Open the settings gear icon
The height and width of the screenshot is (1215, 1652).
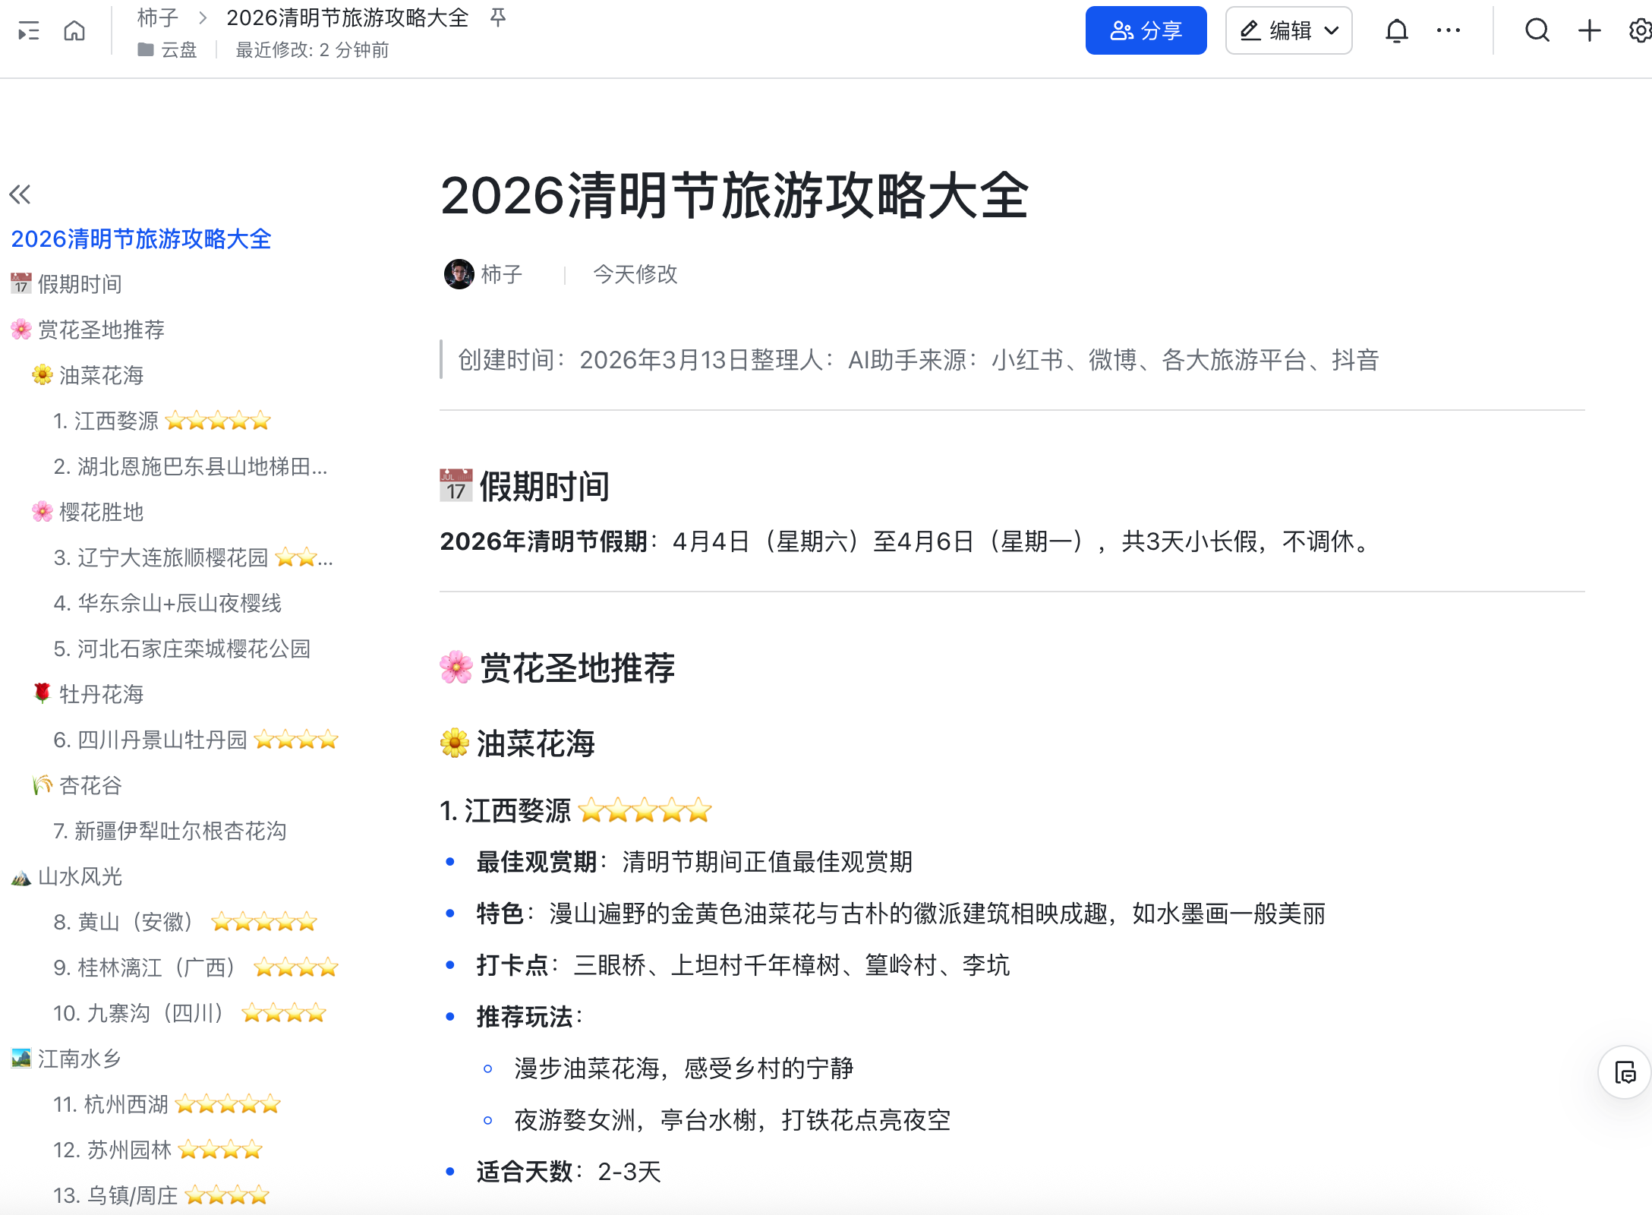pos(1640,31)
